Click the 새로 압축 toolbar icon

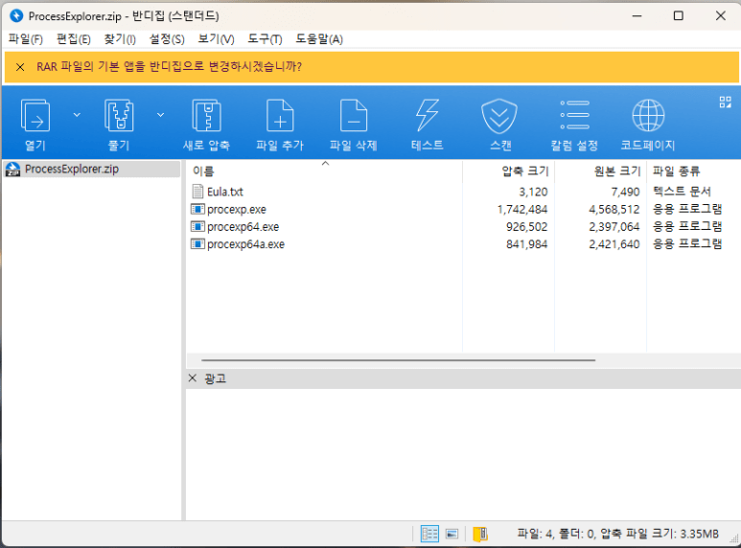coord(206,115)
